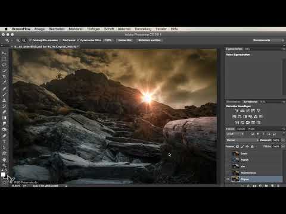The height and width of the screenshot is (214, 286).
Task: Open the Deckkraft opacity slider arrow
Action: (283, 140)
